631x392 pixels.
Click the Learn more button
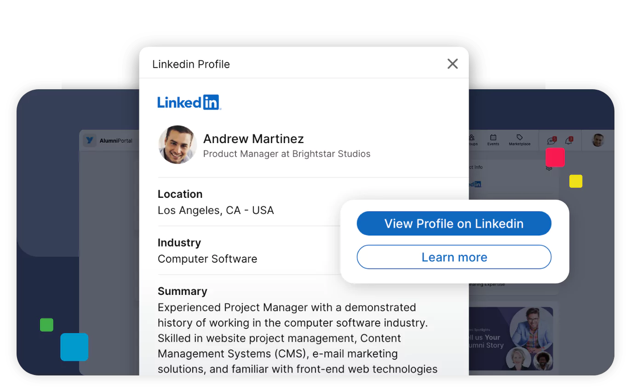(454, 257)
